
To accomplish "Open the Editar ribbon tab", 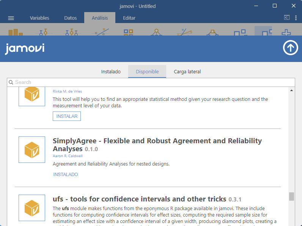I will click(x=129, y=18).
